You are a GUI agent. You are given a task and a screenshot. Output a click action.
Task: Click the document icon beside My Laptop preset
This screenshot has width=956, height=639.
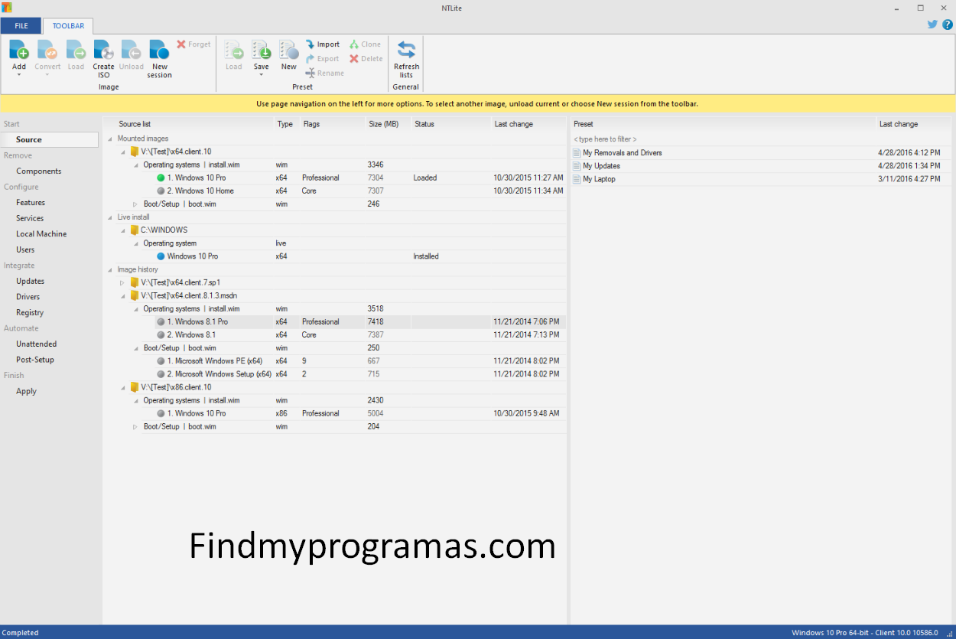[x=577, y=179]
